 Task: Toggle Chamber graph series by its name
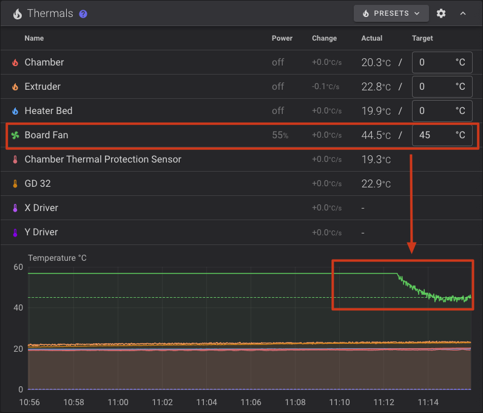(x=44, y=62)
